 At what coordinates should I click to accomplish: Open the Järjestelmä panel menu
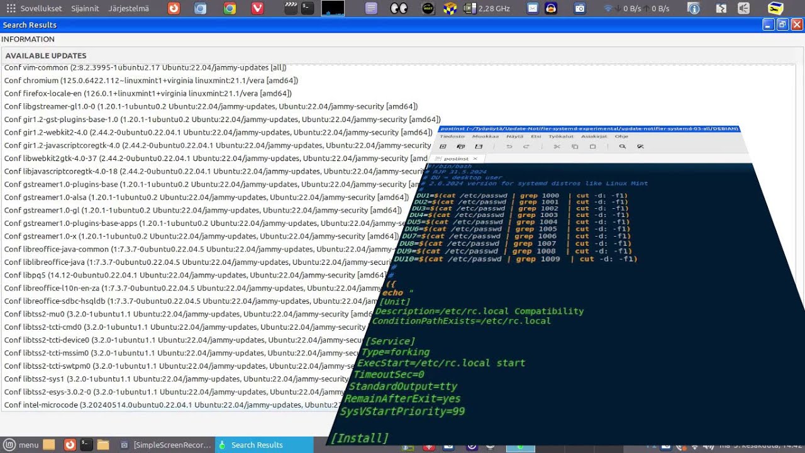tap(128, 8)
